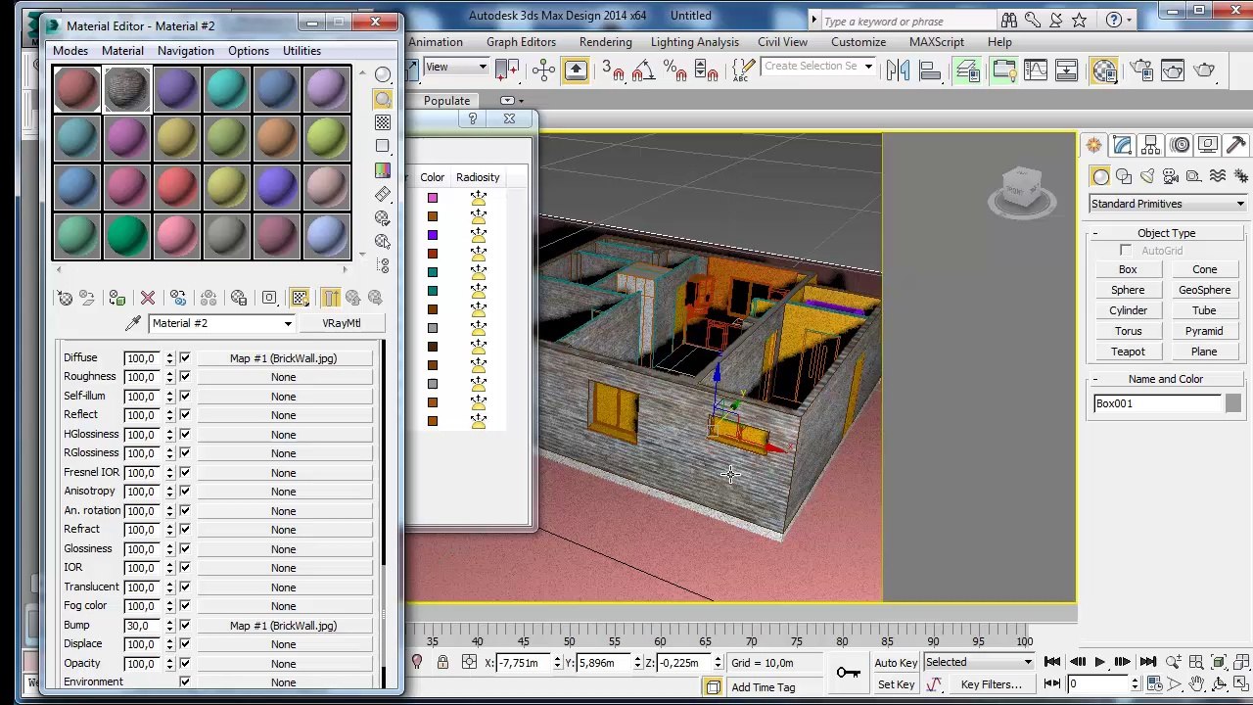
Task: Toggle the Displace map checkbox
Action: [x=184, y=644]
